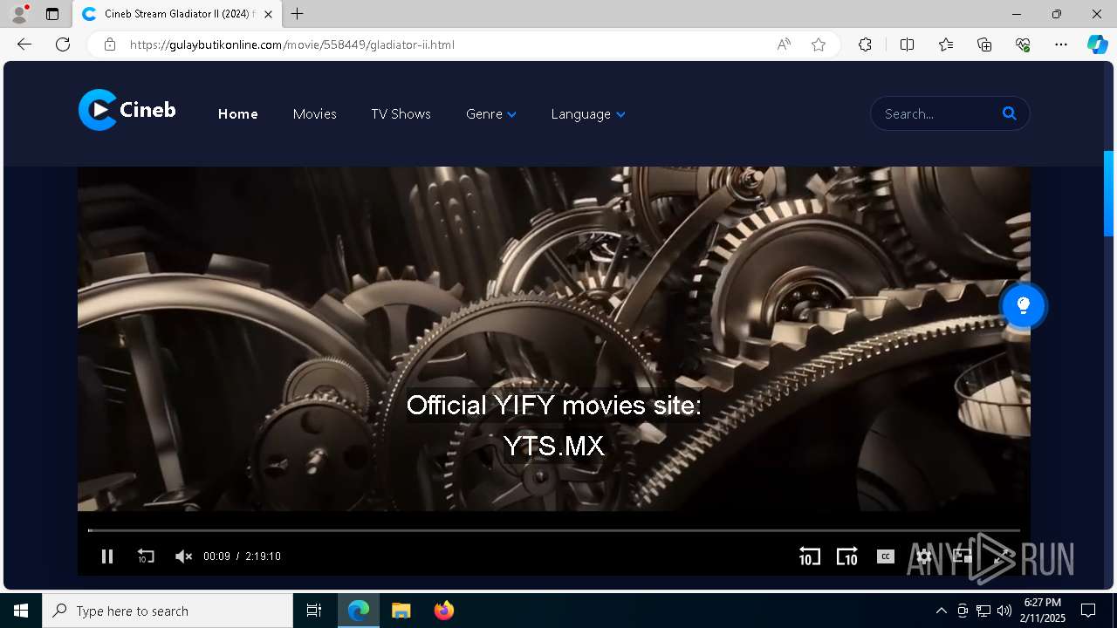This screenshot has height=628, width=1117.
Task: Click the taskbar search box
Action: [x=168, y=611]
